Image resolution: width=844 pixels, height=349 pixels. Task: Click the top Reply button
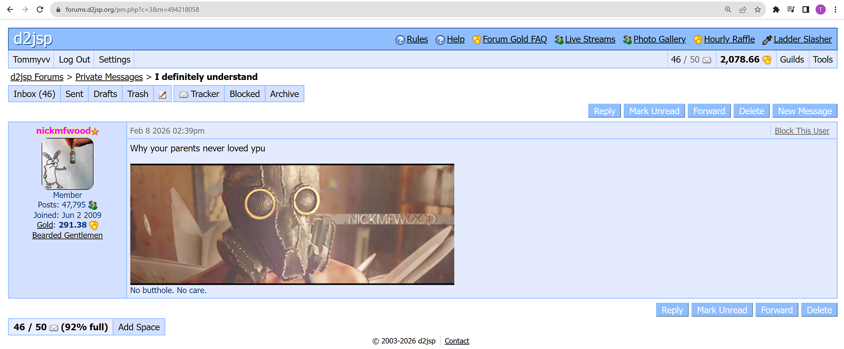point(604,111)
